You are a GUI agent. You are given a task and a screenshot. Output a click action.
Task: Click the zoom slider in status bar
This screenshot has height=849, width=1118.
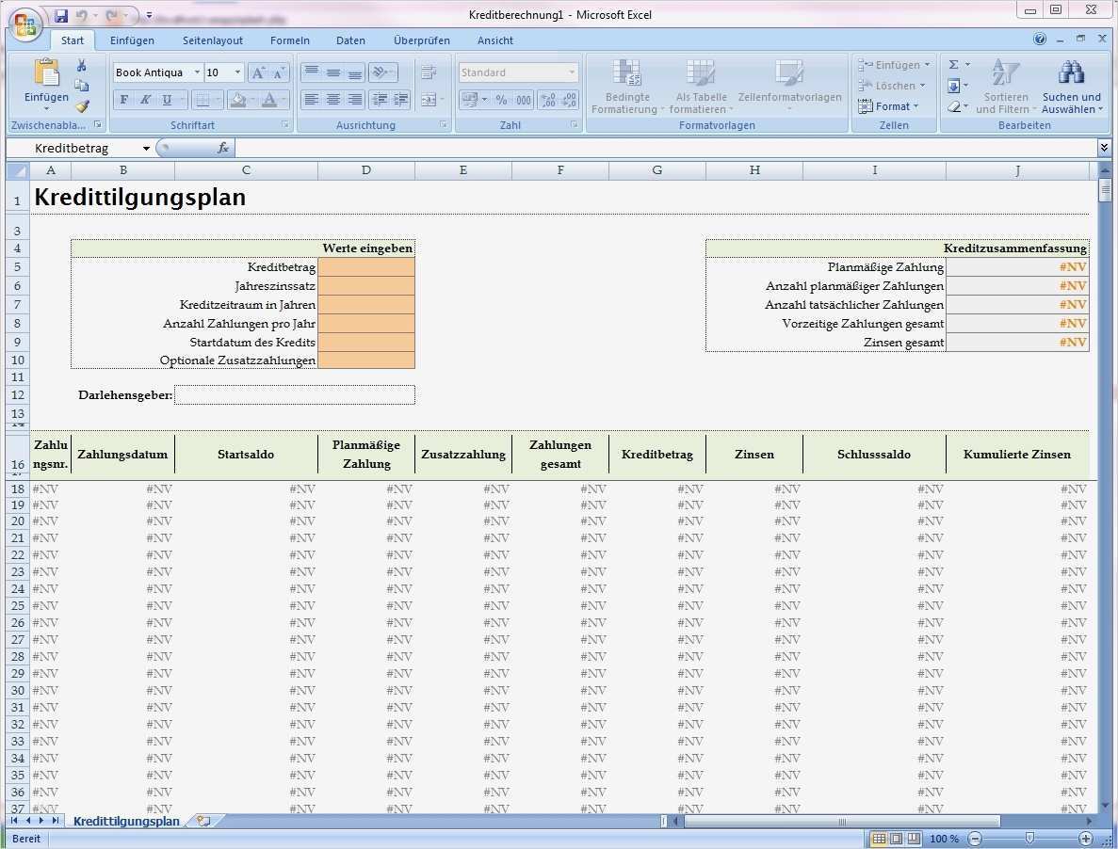coord(1029,839)
